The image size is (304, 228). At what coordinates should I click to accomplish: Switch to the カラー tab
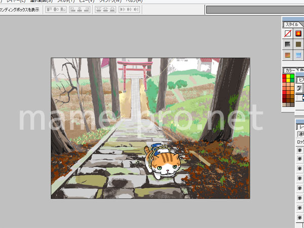pyautogui.click(x=290, y=70)
